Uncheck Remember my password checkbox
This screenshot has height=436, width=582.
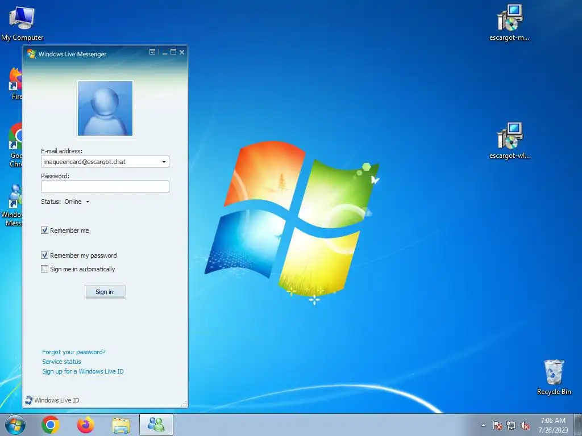tap(44, 255)
